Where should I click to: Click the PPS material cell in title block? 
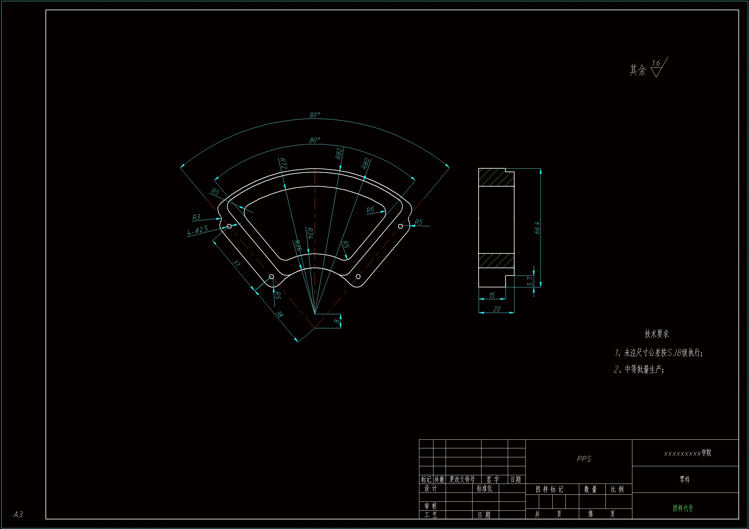pyautogui.click(x=584, y=459)
